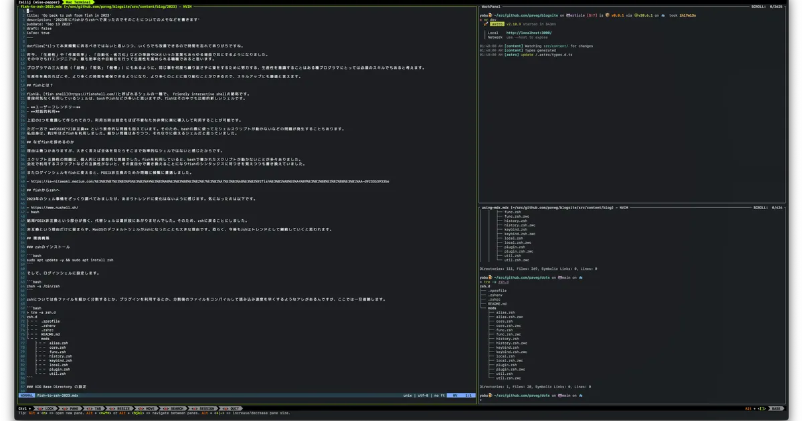803x421 pixels.
Task: Click the 0% scroll percentage in statusline
Action: 454,395
